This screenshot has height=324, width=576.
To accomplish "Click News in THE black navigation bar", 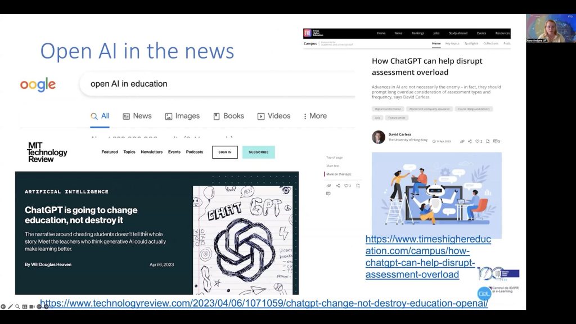I will pyautogui.click(x=398, y=33).
